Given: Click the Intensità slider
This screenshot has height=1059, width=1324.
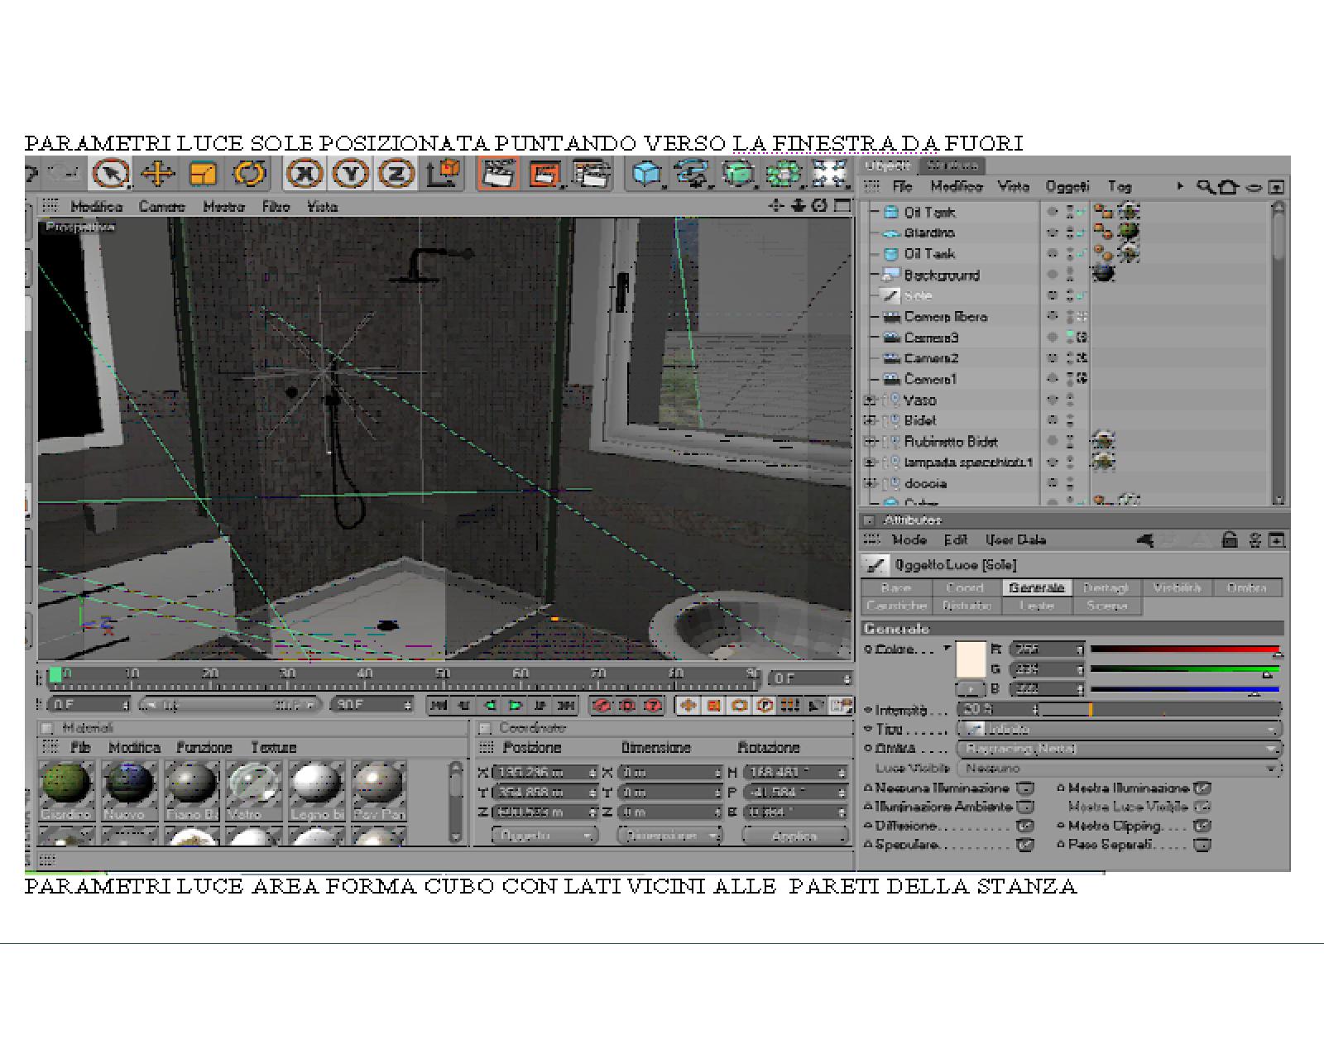Looking at the screenshot, I should point(1160,709).
